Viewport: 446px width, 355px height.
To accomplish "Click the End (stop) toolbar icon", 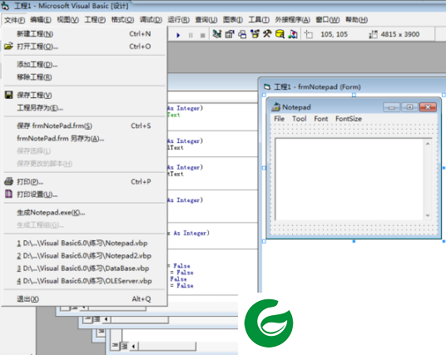I will pyautogui.click(x=202, y=35).
